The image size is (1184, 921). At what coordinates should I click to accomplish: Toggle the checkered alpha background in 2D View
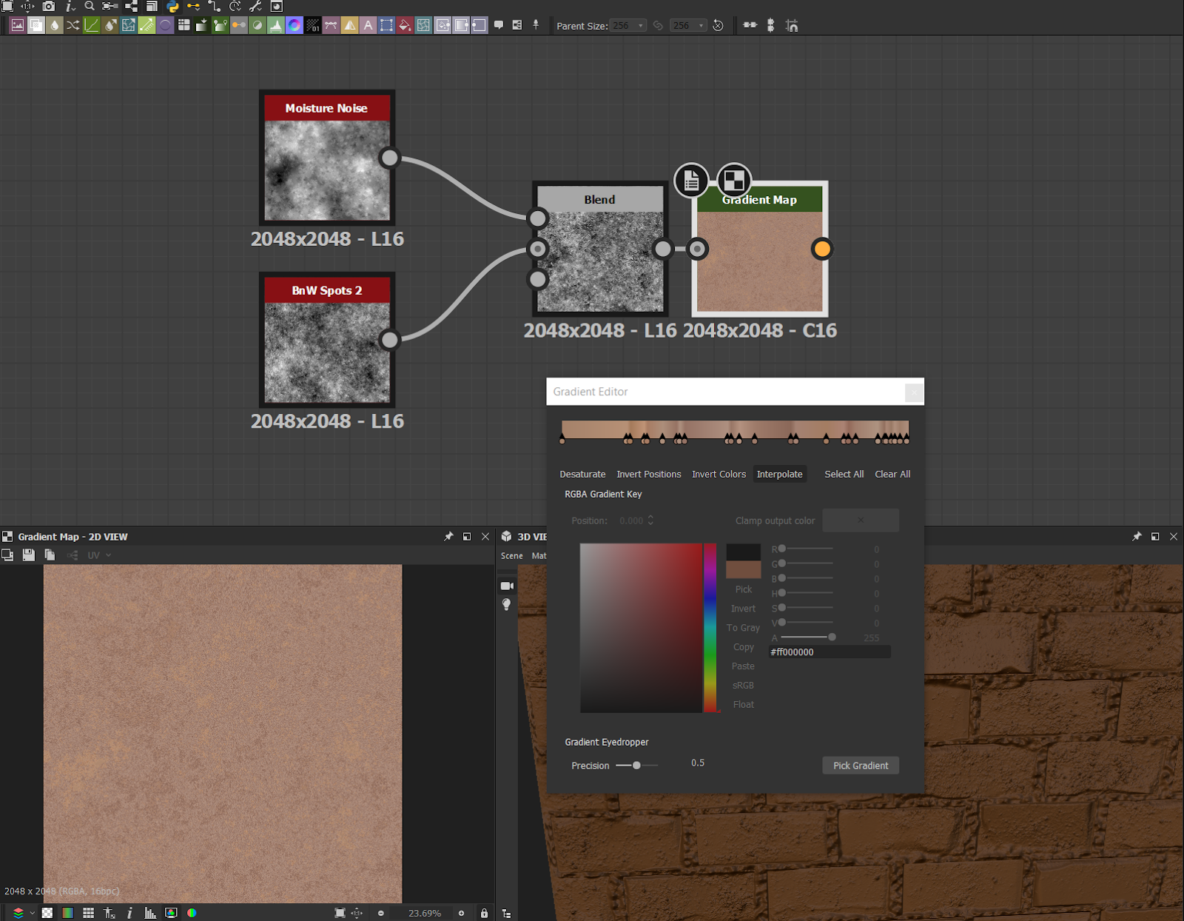pos(47,913)
